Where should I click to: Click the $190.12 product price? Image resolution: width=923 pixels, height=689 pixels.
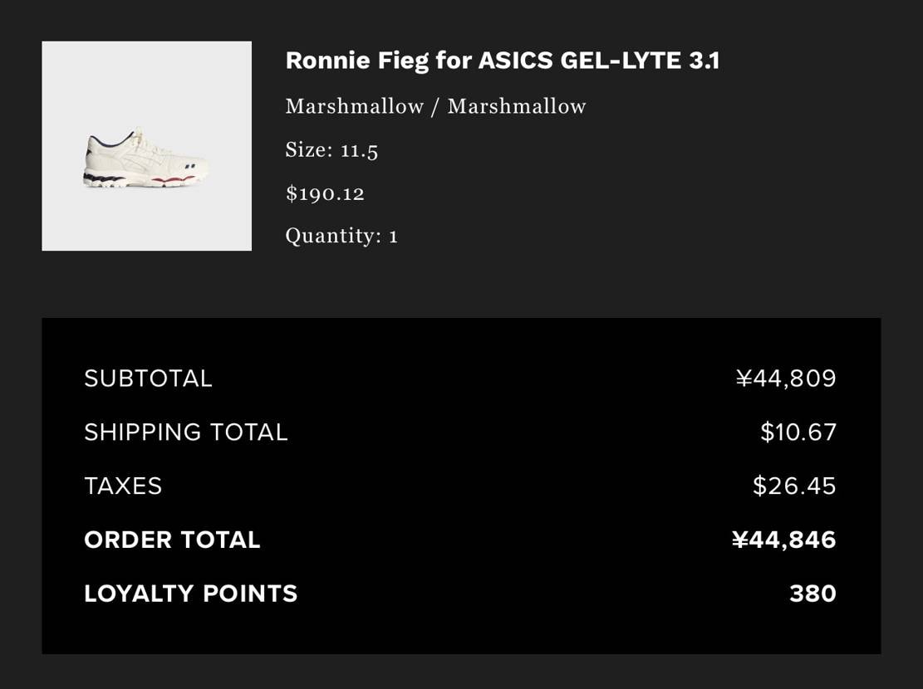coord(325,193)
